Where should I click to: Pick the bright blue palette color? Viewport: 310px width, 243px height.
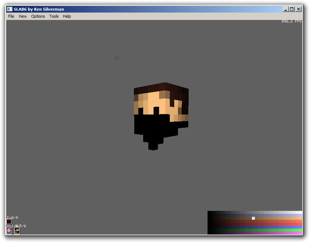(x=301, y=227)
